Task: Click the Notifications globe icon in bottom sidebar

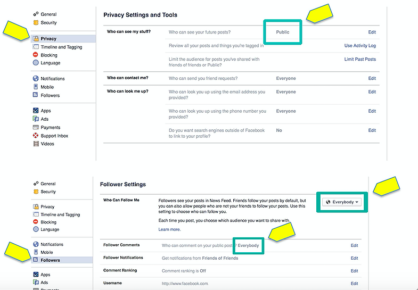Action: click(36, 244)
